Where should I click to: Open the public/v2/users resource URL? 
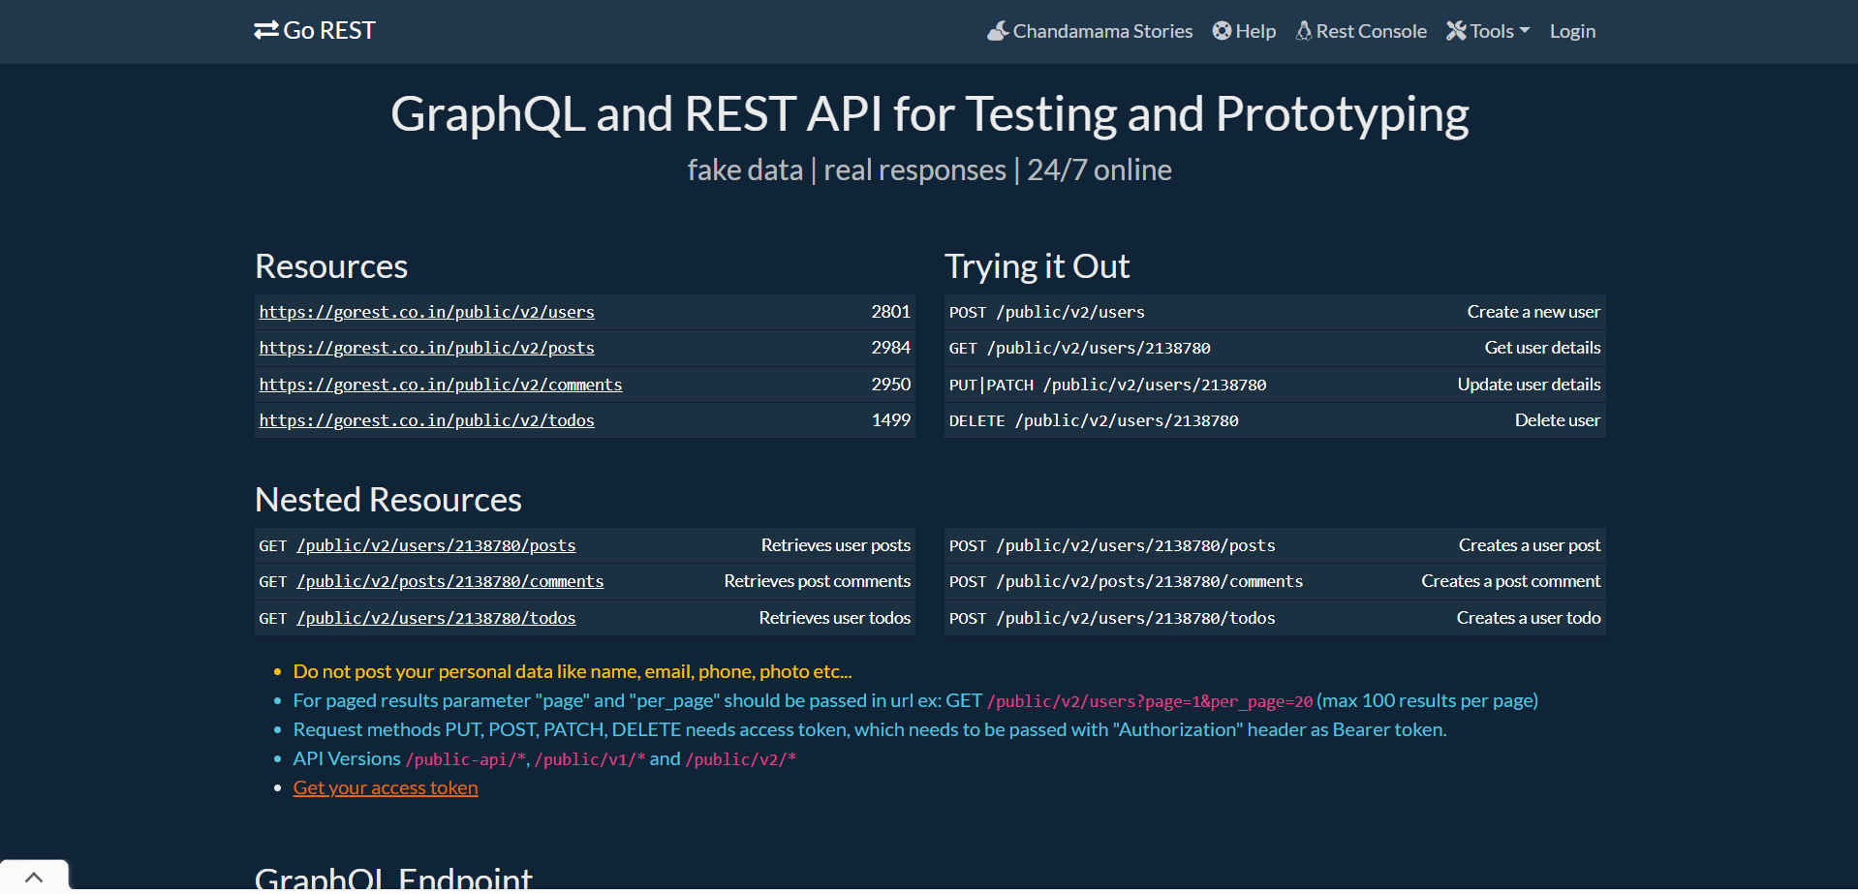tap(426, 312)
